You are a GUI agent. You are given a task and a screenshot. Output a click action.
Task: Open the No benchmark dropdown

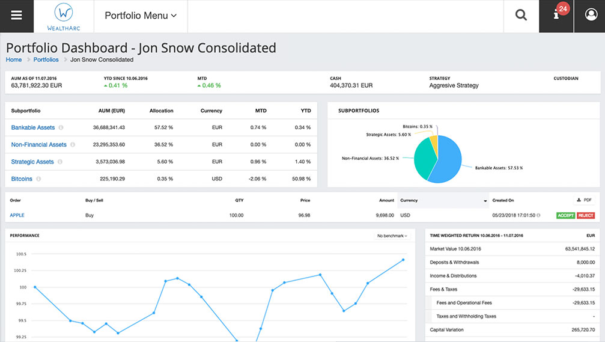point(392,236)
